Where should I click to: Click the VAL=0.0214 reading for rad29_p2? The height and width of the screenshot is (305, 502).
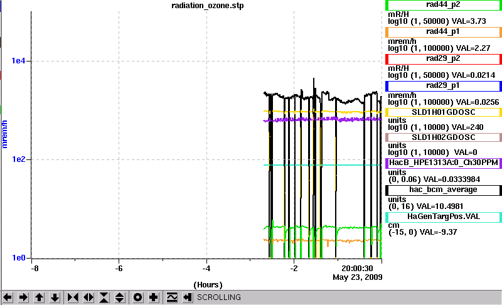(x=473, y=75)
